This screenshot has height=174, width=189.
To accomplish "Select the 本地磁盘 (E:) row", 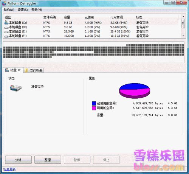I will point(91,31).
